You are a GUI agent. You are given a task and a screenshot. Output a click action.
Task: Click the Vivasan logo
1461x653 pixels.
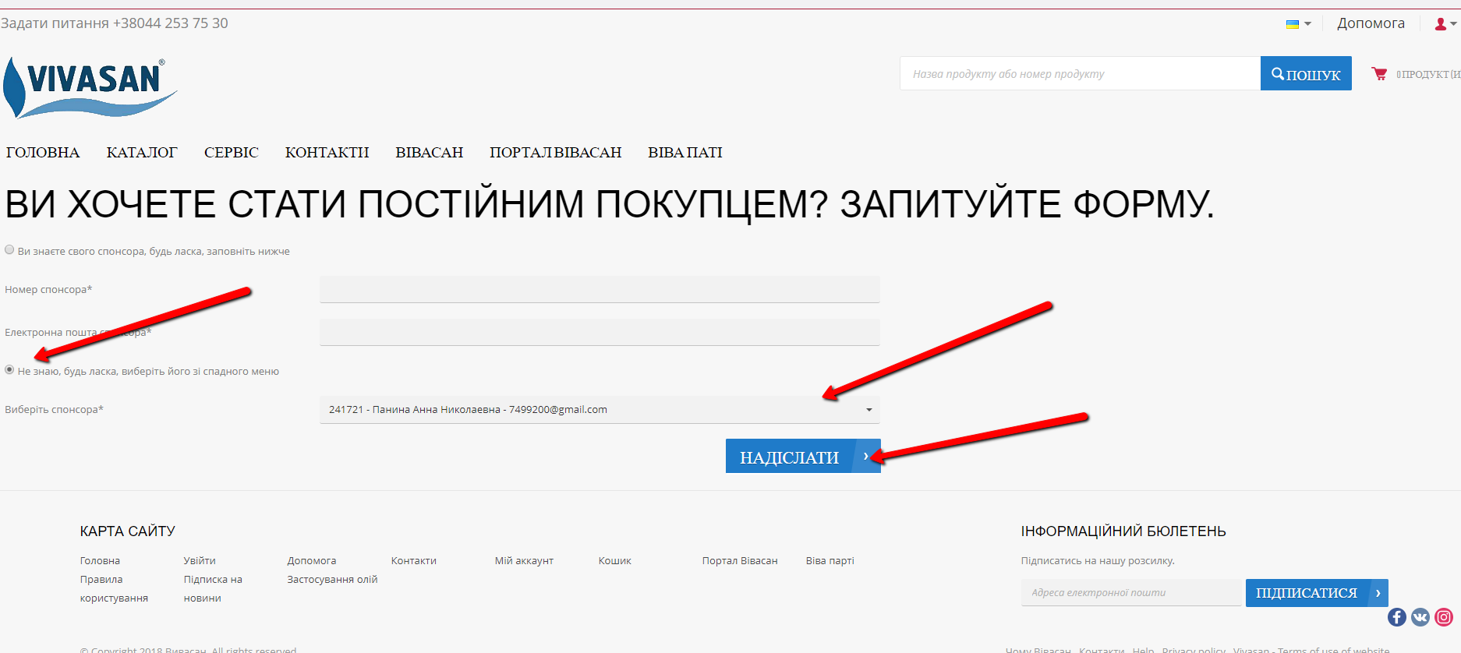tap(90, 87)
